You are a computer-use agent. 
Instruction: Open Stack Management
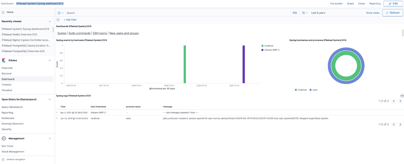(x=13, y=152)
